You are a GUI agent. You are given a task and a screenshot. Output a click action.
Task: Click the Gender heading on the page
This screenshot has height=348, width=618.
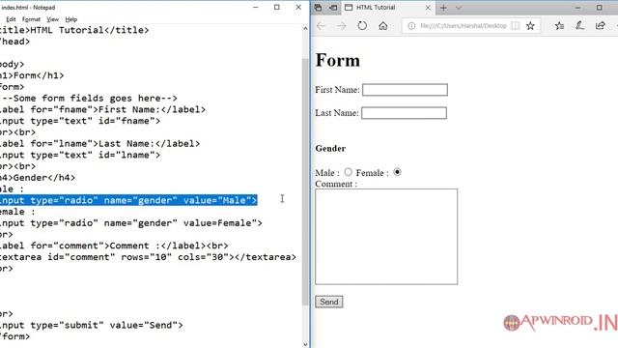tap(330, 148)
